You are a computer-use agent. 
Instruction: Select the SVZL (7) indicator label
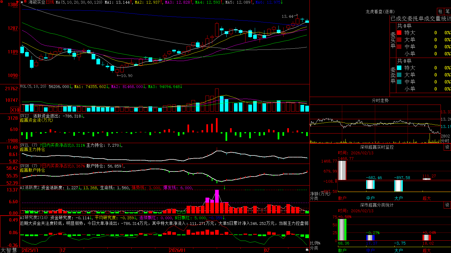click(28, 145)
